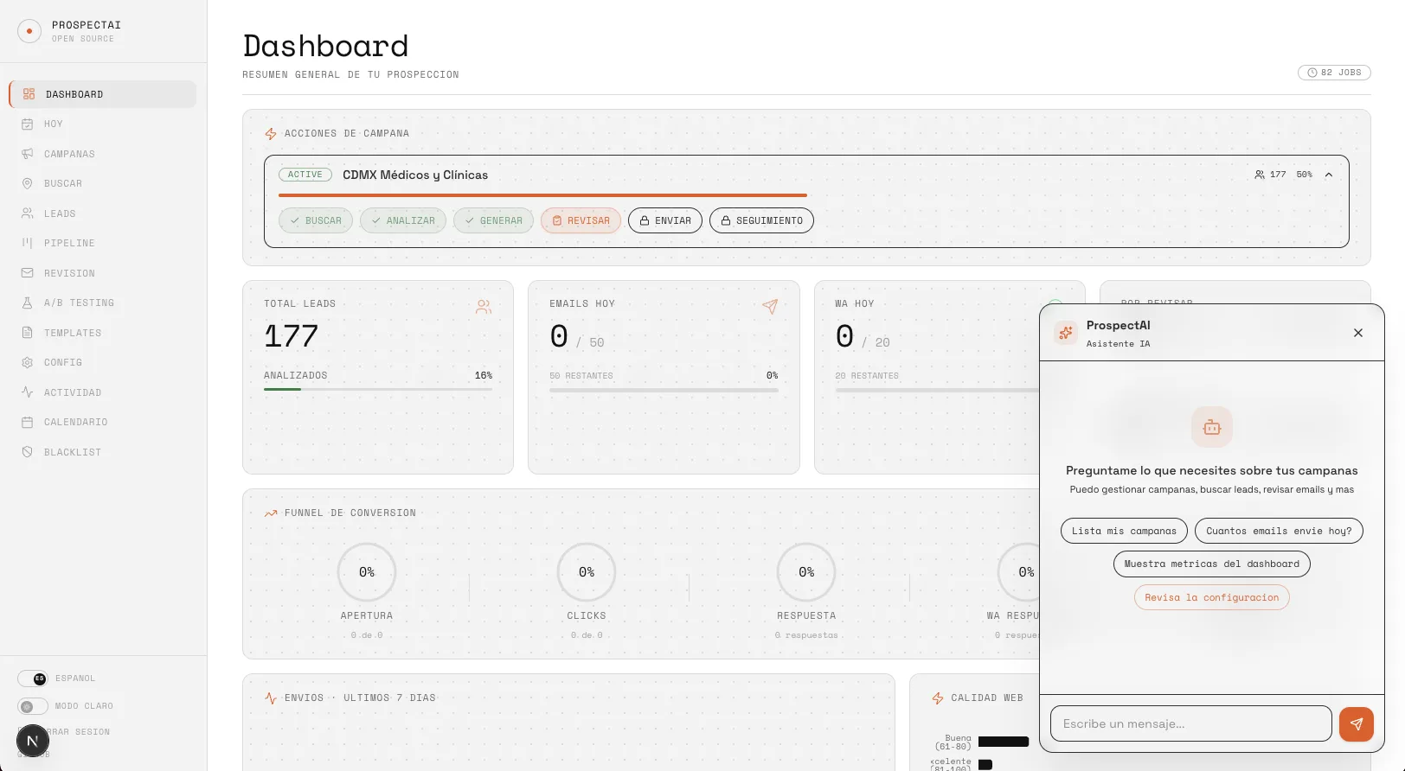The height and width of the screenshot is (771, 1405).
Task: Click the round N avatar button
Action: click(33, 741)
